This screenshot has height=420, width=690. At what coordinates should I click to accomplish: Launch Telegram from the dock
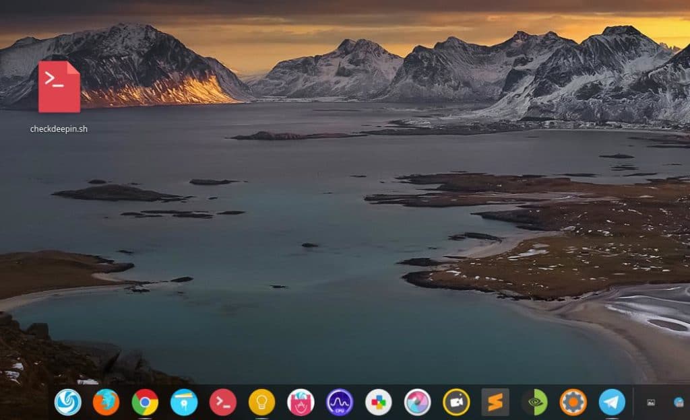[612, 402]
